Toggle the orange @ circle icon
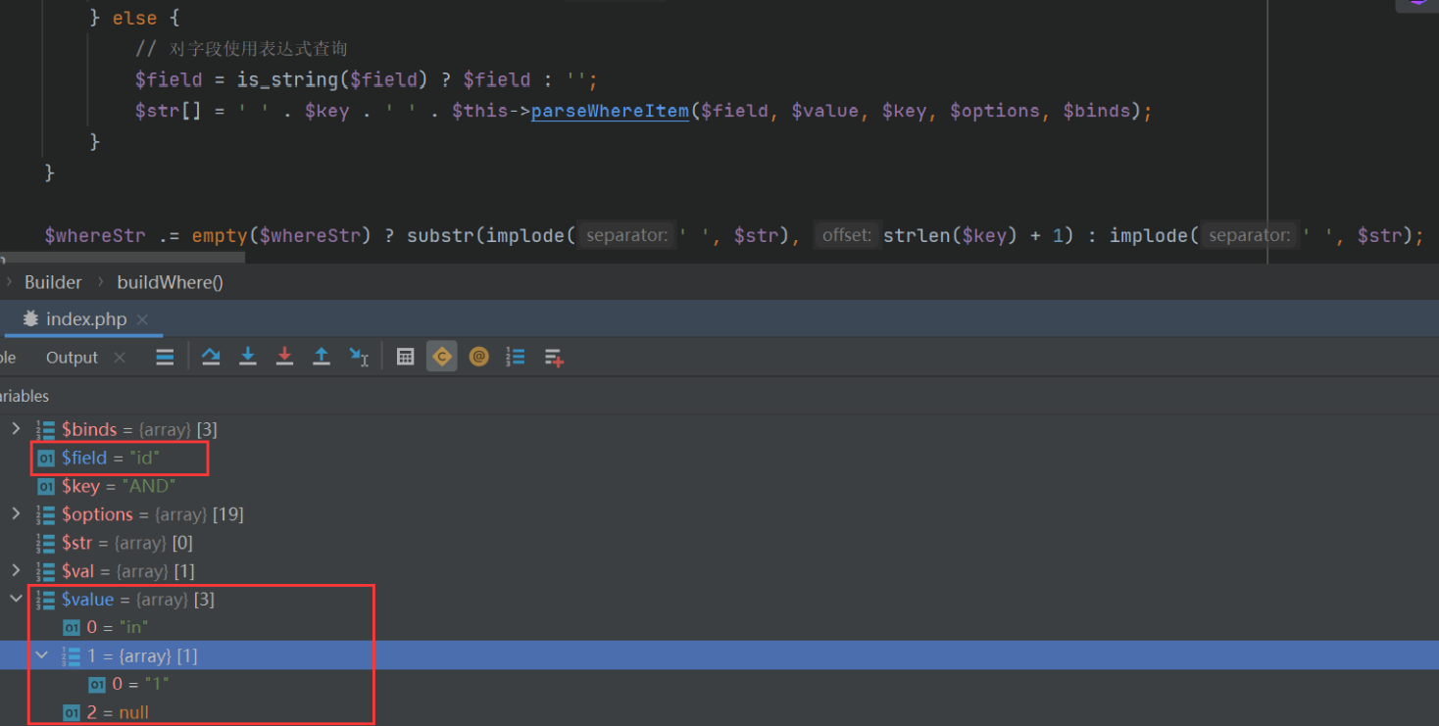Screen dimensions: 1439x726 tap(478, 358)
